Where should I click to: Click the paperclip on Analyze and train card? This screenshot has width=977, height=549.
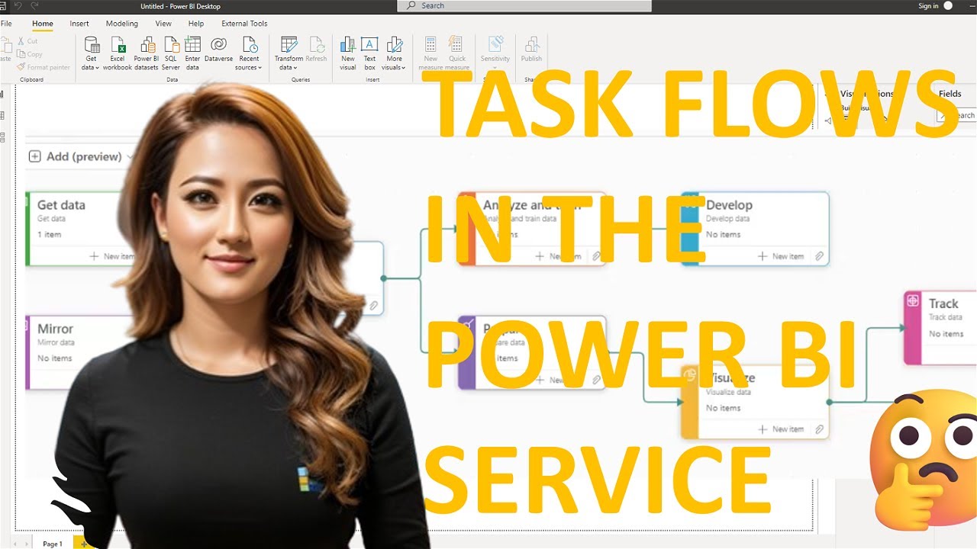(x=597, y=256)
